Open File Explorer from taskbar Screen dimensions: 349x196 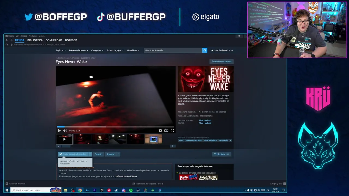click(65, 190)
